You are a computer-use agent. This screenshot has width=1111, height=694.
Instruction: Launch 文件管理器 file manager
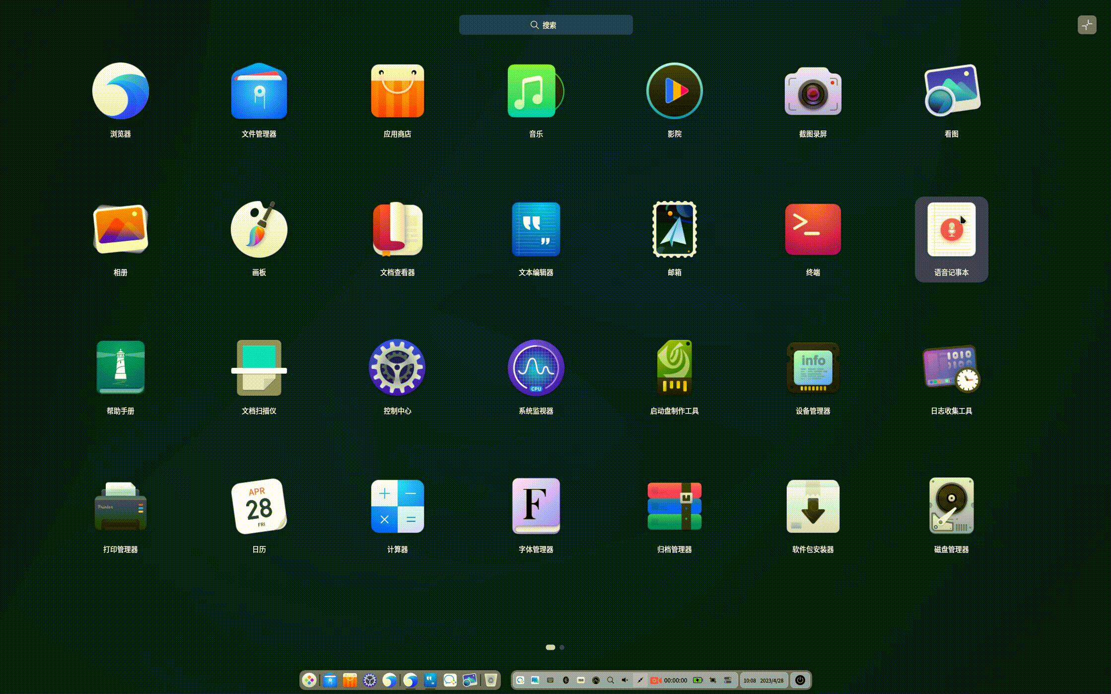[x=259, y=91]
